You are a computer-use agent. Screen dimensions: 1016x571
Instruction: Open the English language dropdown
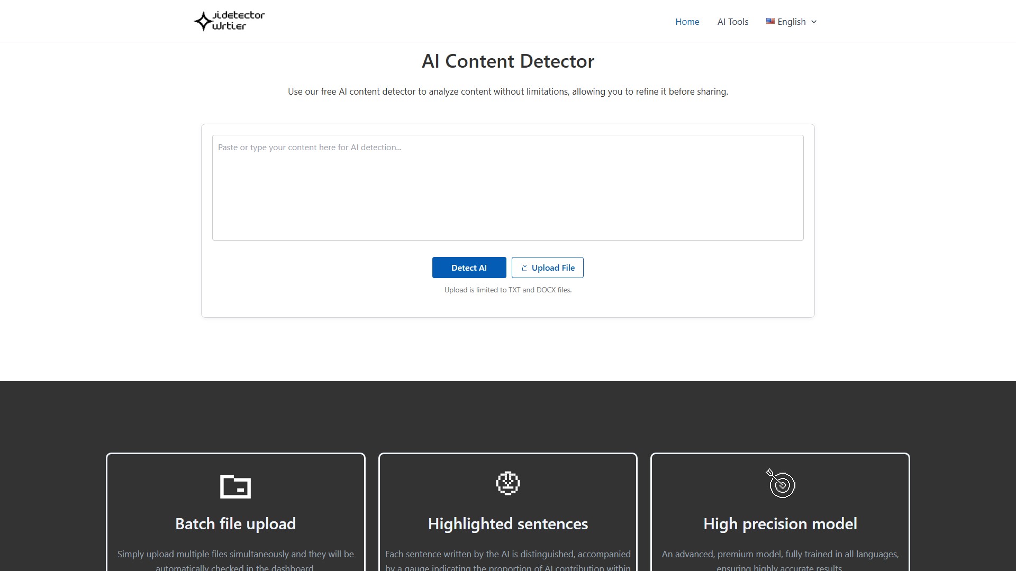click(x=791, y=22)
